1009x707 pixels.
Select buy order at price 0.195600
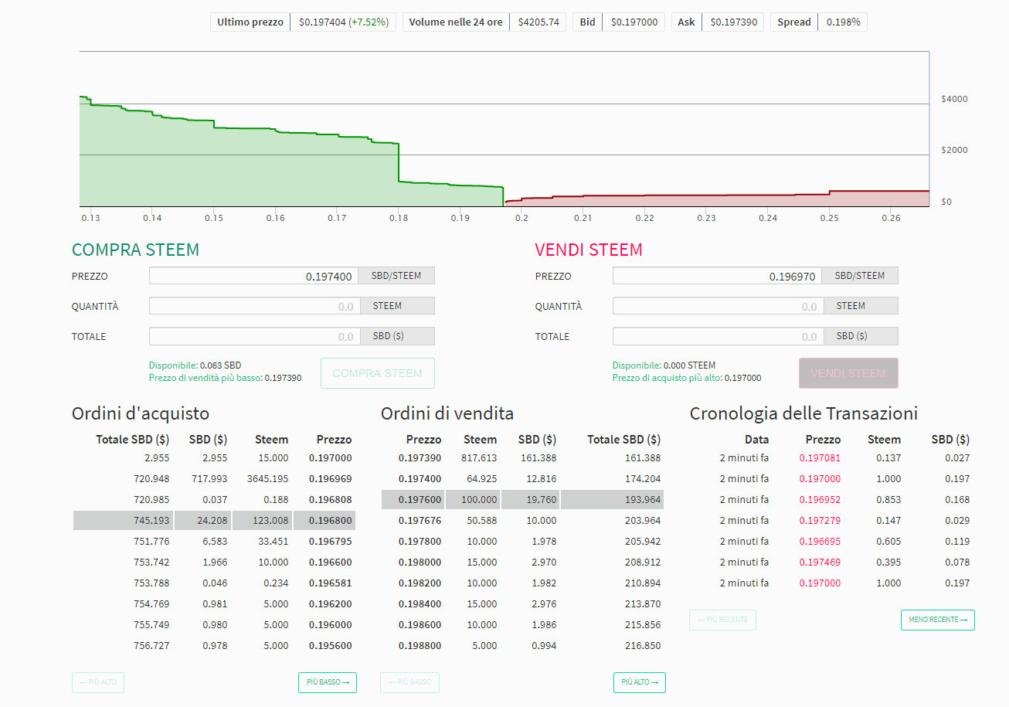(214, 645)
